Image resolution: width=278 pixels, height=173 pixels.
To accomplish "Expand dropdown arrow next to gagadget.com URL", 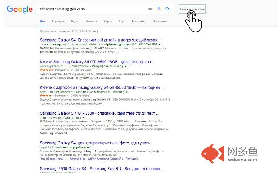I will pyautogui.click(x=93, y=147).
